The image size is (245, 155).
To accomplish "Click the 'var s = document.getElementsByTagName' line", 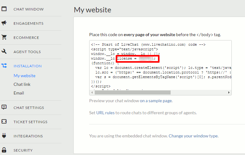I will point(163,77).
